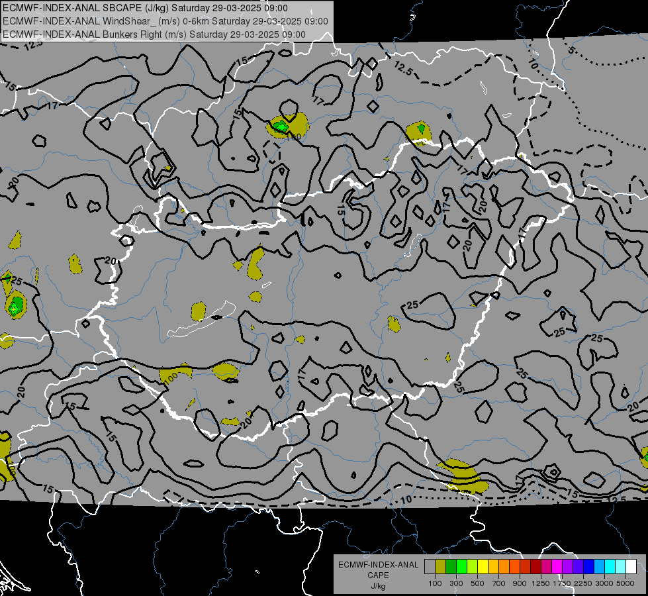Click the purple legend swatch
The width and height of the screenshot is (648, 596).
[567, 566]
